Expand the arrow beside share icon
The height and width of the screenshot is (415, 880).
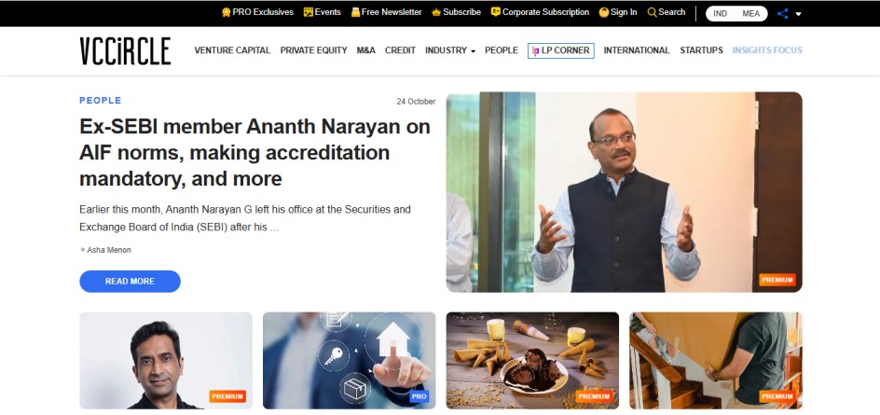click(x=798, y=14)
